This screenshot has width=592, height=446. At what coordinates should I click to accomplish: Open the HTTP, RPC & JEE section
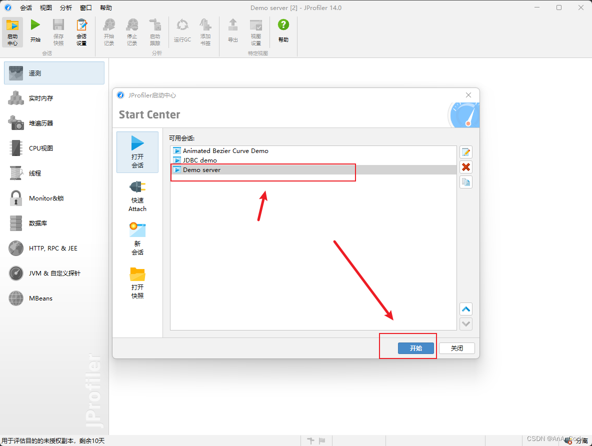coord(54,248)
